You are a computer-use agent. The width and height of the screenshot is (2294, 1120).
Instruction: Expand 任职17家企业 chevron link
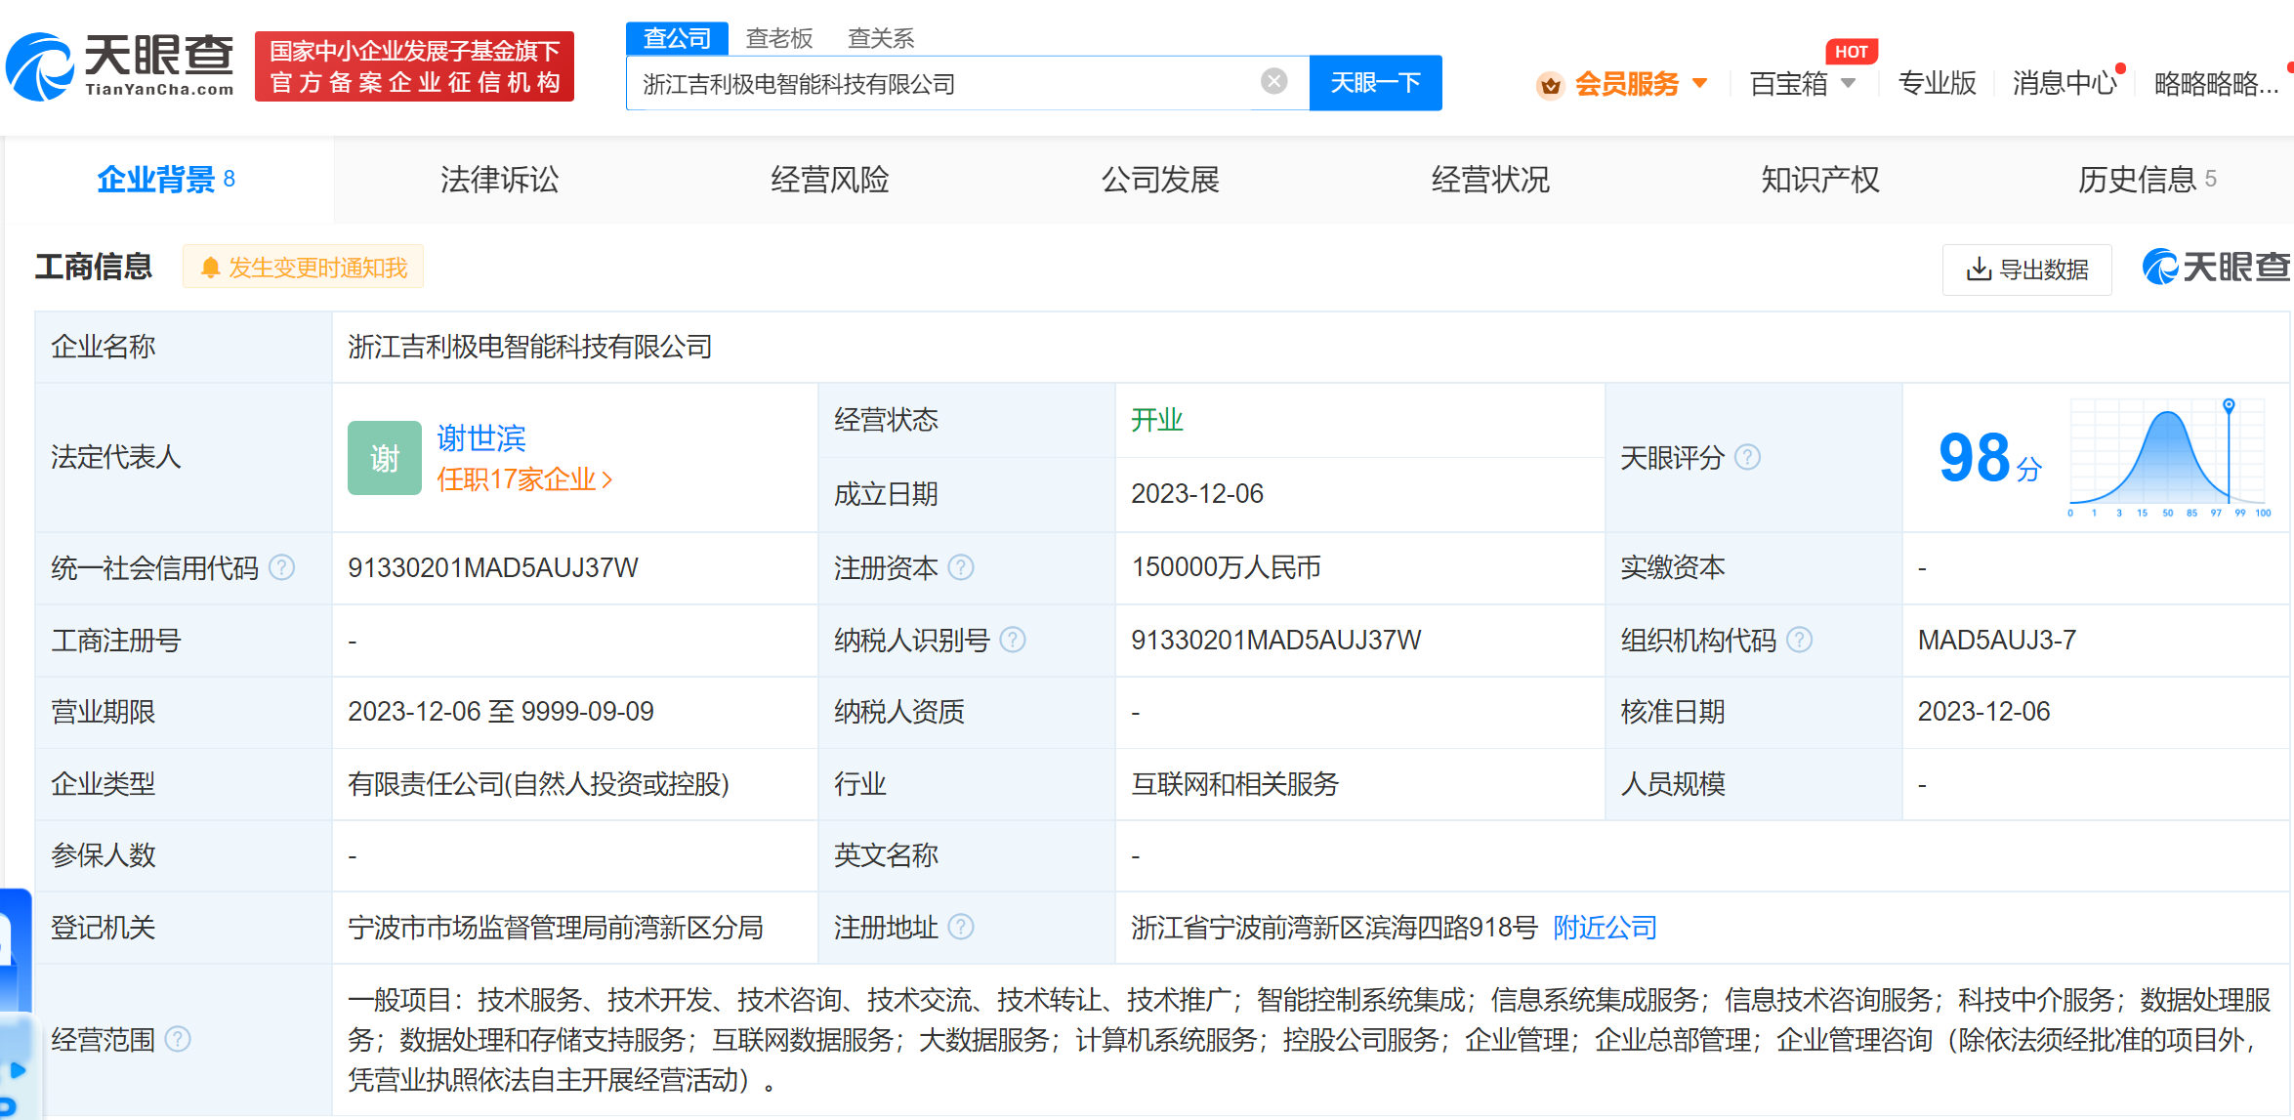point(524,479)
